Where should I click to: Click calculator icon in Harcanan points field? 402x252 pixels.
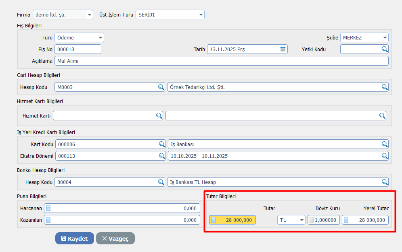[x=48, y=208]
